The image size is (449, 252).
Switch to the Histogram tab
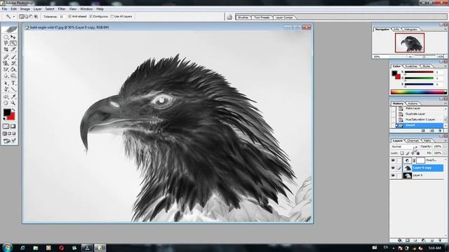(x=410, y=29)
